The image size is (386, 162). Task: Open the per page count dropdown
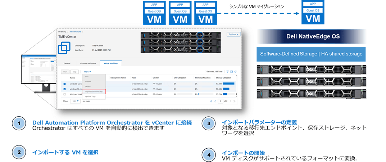pyautogui.click(x=75, y=101)
